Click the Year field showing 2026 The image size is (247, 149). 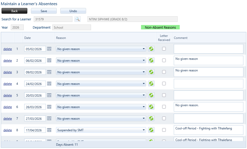[x=17, y=27]
